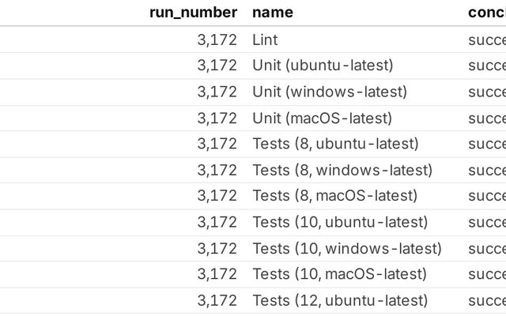Select the Unit (macOS-latest) name cell

pyautogui.click(x=322, y=118)
